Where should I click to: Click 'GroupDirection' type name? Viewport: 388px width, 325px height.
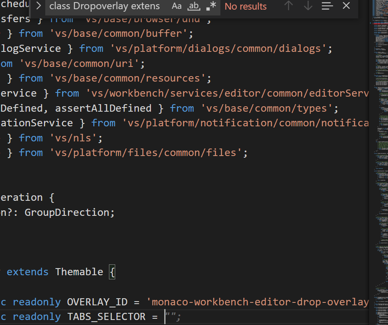pos(67,212)
